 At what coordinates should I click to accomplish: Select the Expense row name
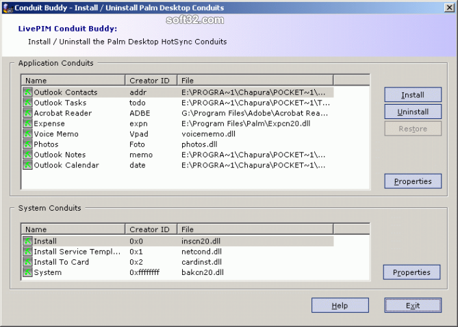tap(49, 124)
